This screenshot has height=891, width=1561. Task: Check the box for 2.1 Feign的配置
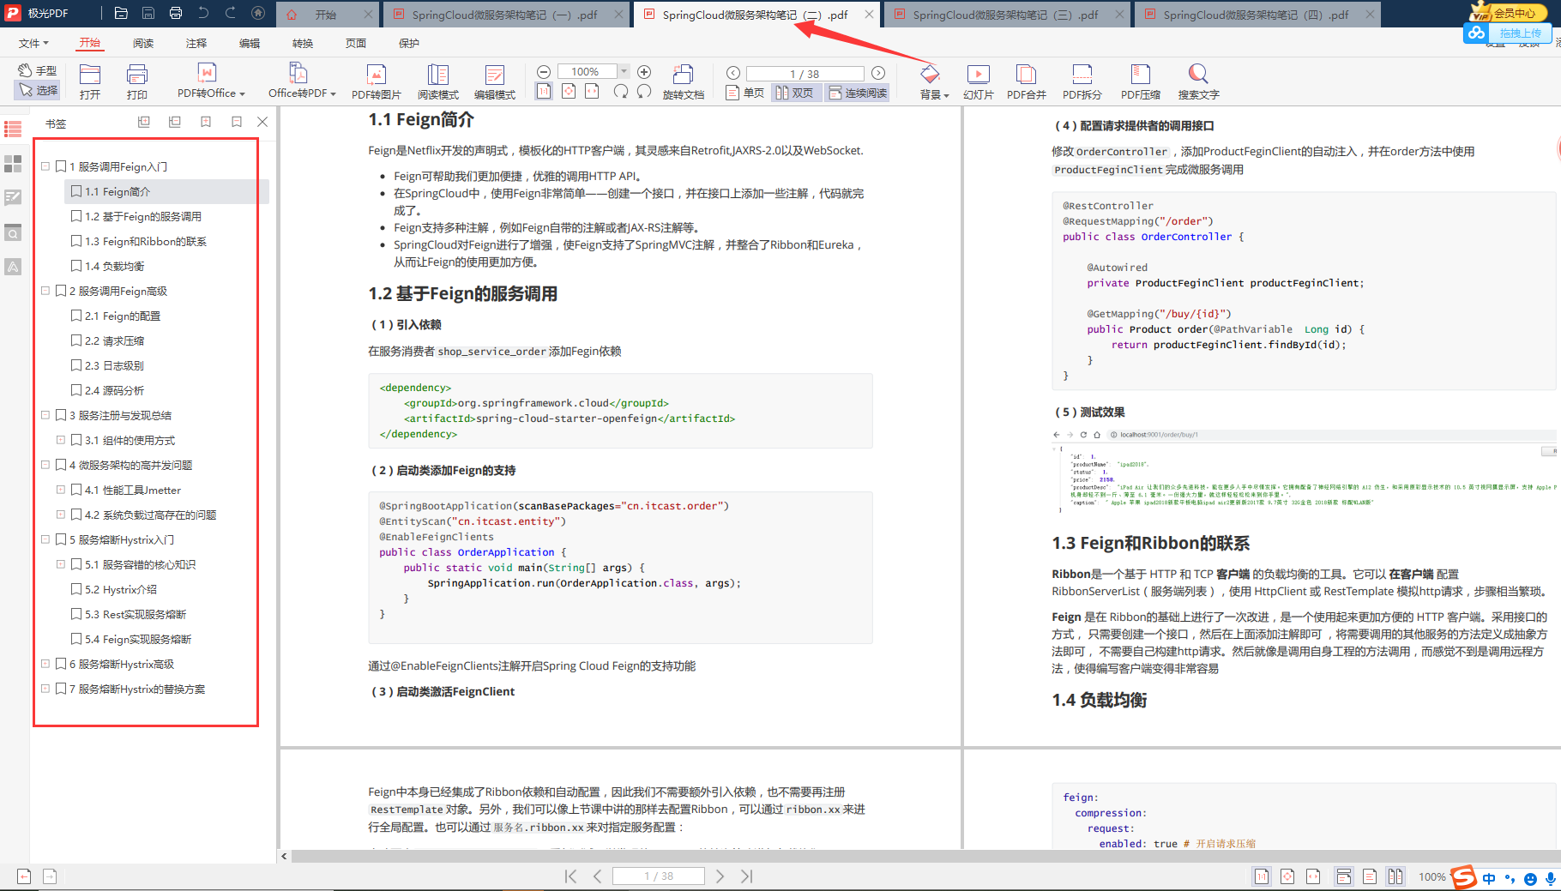click(76, 316)
